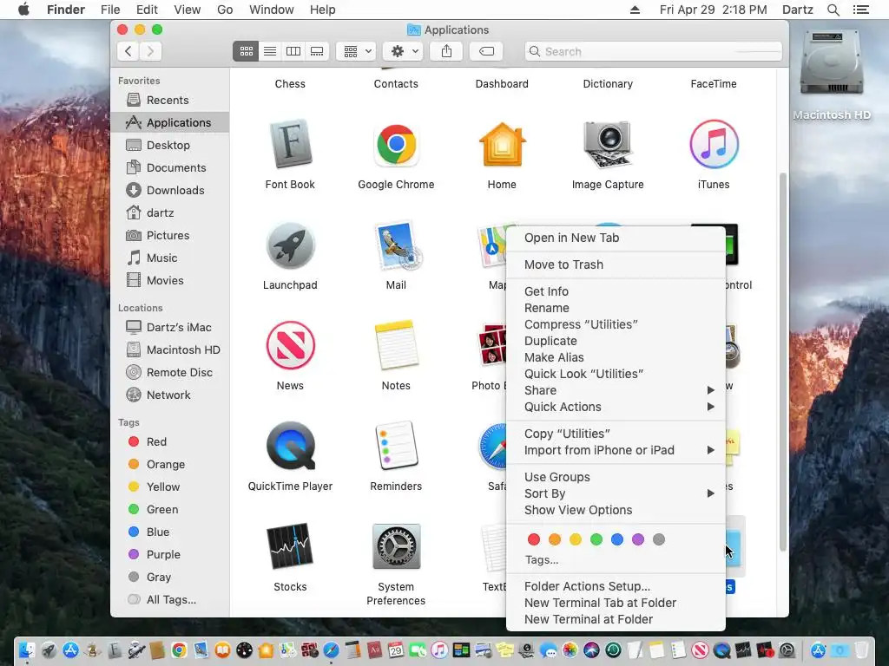Select QuickTime Player icon
The height and width of the screenshot is (666, 889).
pos(290,446)
